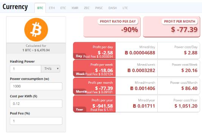Screen dimensions: 202x140
Task: Open the LTC currency tab
Action: pos(125,8)
